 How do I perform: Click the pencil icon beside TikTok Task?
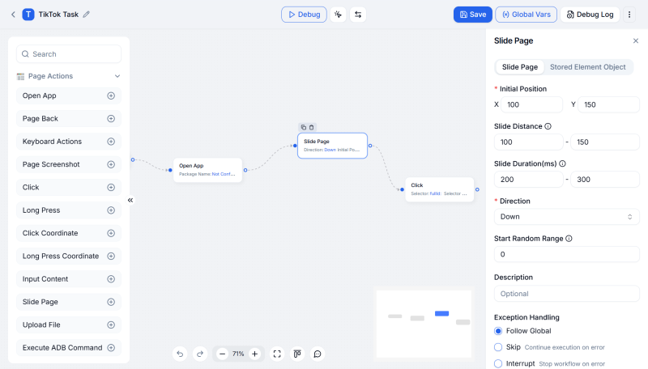[87, 15]
